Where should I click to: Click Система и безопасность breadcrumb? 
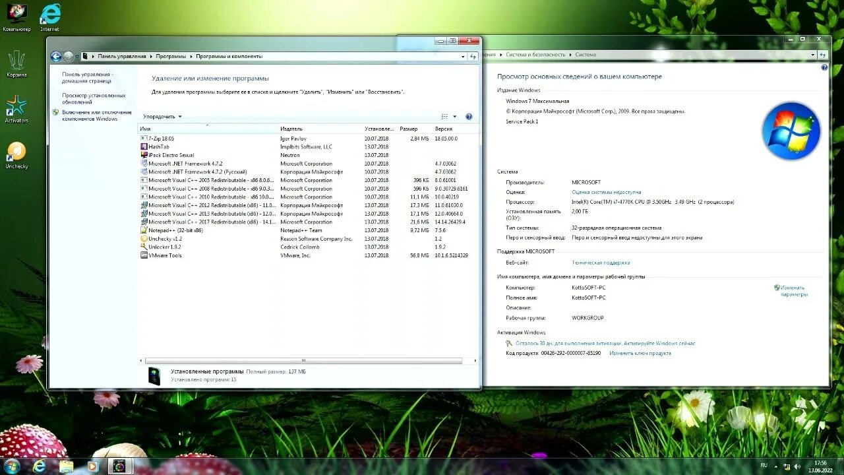pos(535,55)
